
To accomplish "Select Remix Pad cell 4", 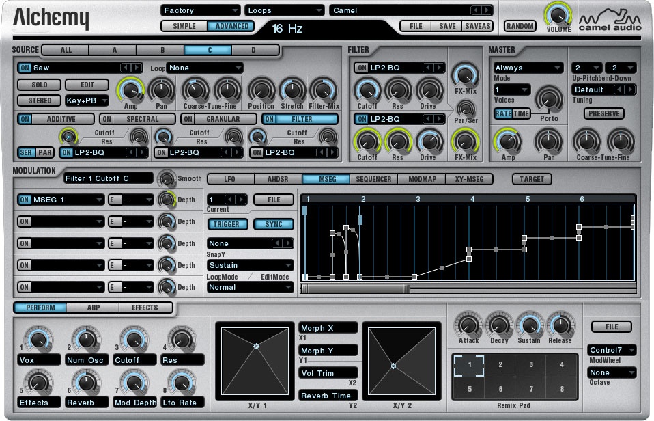I will (x=562, y=365).
